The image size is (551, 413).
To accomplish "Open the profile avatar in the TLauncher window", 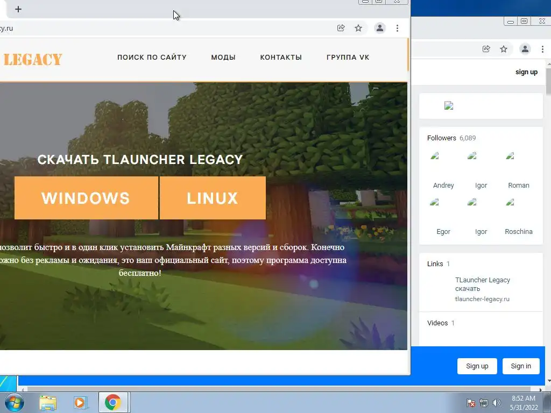I will pos(380,28).
